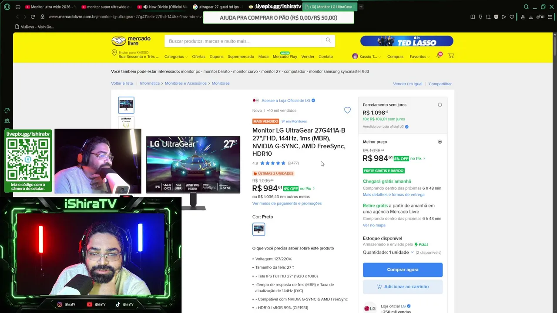Select the first product image thumbnail
557x313 pixels.
(x=126, y=105)
